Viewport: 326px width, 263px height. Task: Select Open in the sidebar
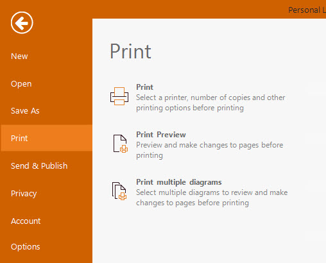[x=21, y=83]
